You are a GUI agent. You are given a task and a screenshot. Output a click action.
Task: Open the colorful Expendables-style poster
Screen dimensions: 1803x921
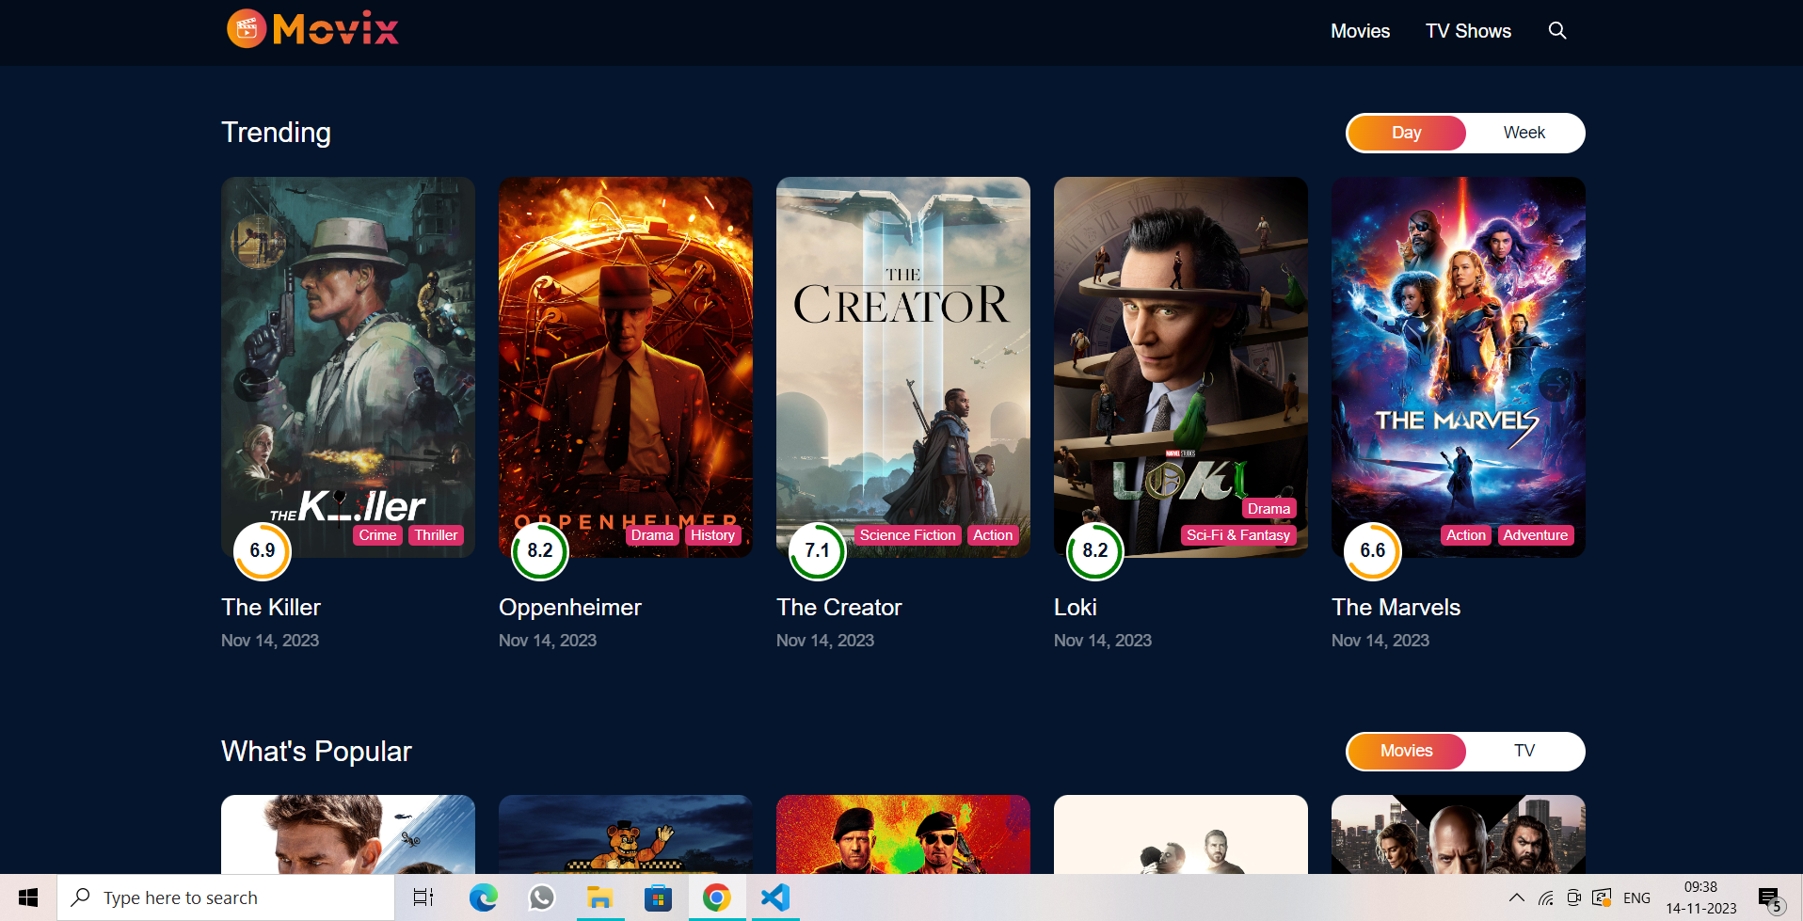903,834
